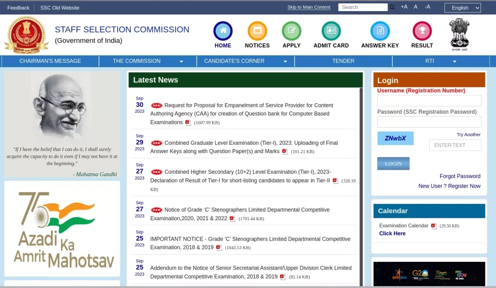This screenshot has width=496, height=288.
Task: Open SSC Old Website link
Action: [60, 8]
